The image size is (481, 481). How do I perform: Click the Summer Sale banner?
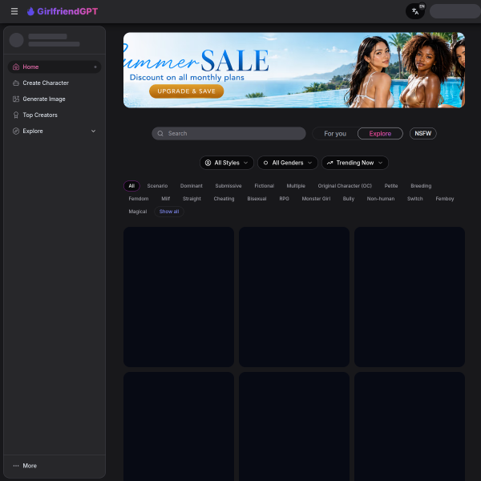tap(294, 71)
